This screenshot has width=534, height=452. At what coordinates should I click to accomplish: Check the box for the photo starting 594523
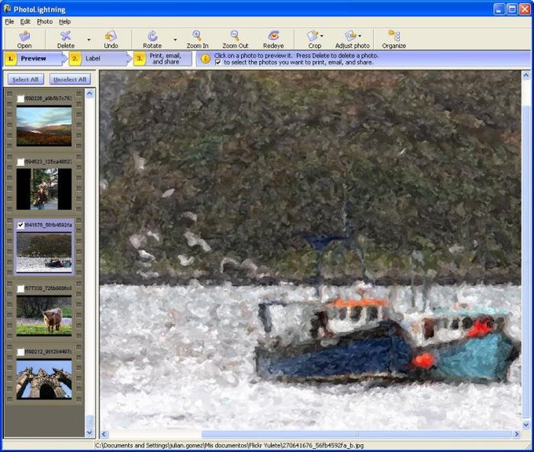[x=20, y=162]
